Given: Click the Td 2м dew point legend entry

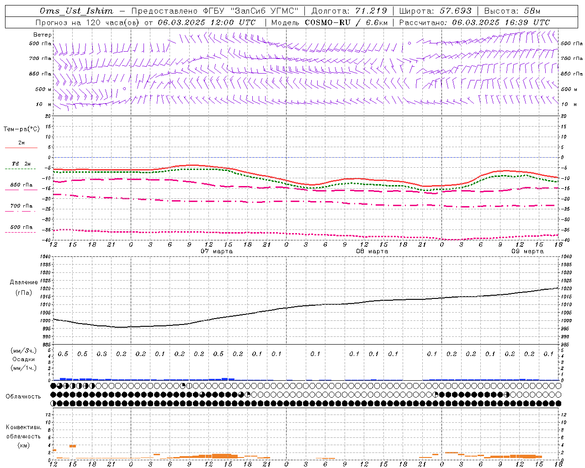Looking at the screenshot, I should pos(21,164).
